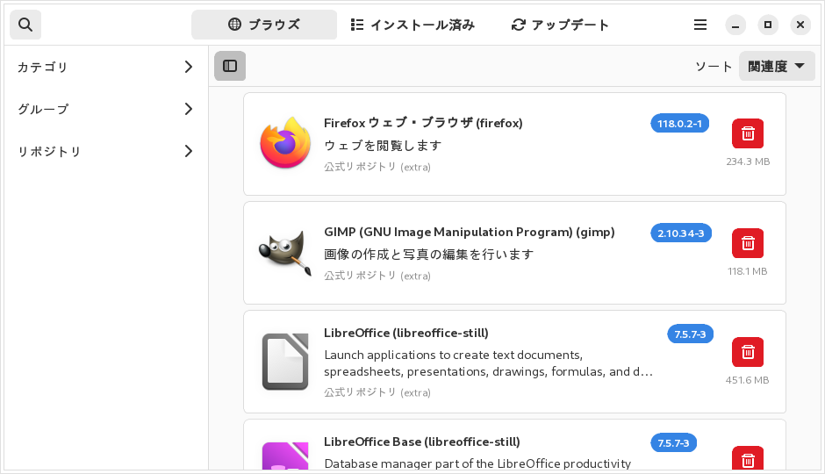Click the ウェブを閲覧します description
This screenshot has height=474, width=825.
[383, 145]
